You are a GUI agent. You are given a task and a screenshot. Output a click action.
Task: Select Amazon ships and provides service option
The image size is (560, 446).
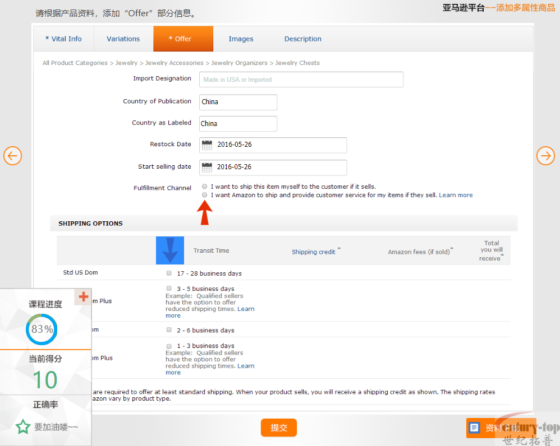[204, 194]
